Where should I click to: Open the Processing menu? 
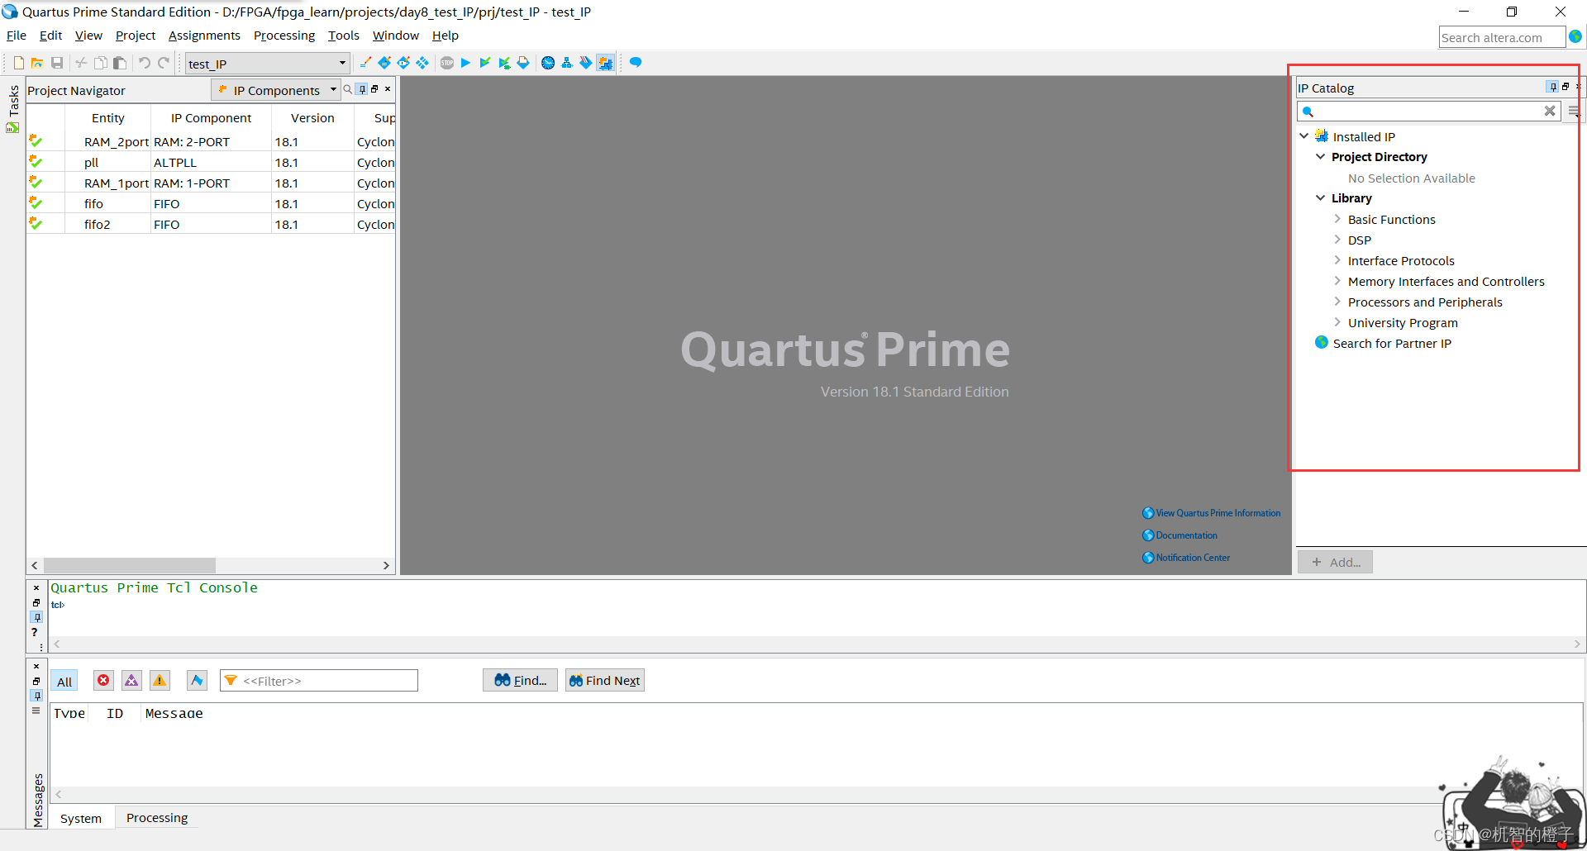coord(284,36)
